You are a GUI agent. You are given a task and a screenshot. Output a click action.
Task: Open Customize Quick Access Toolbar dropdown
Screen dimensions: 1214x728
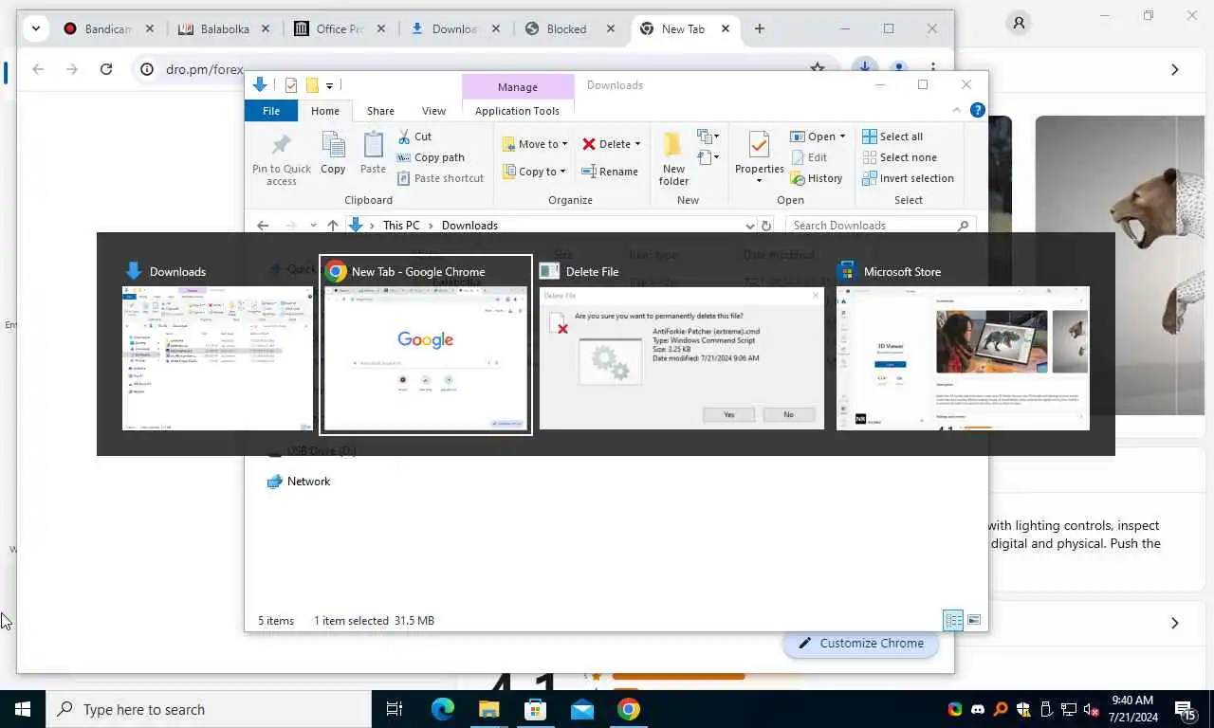tap(329, 85)
